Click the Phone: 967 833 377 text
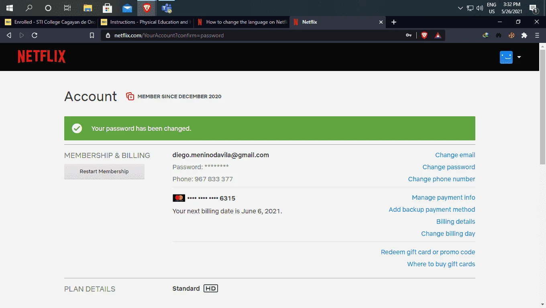Screen dimensions: 546x308 tap(203, 179)
